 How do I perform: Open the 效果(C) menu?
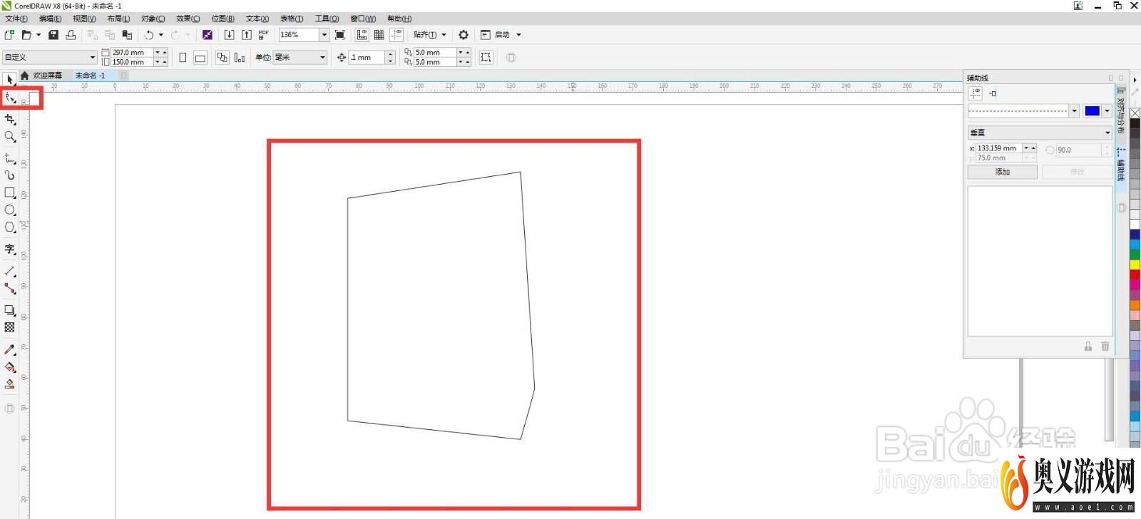pos(188,19)
